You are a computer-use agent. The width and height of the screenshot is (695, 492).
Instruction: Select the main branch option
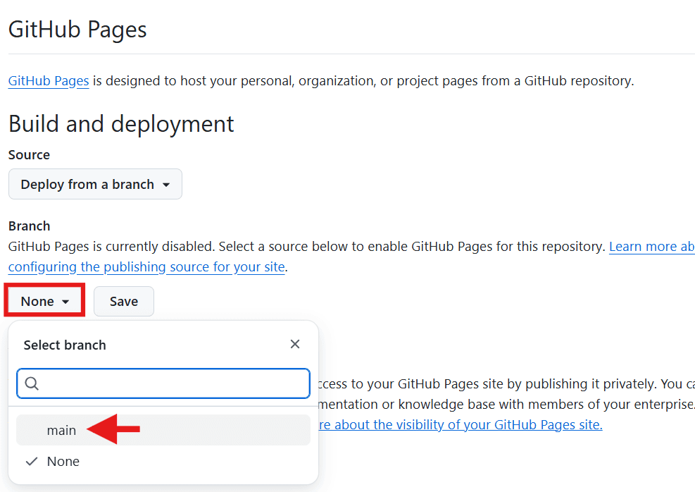pyautogui.click(x=163, y=430)
